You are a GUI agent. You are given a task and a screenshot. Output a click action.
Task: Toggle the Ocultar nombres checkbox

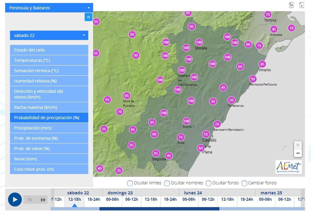click(x=167, y=183)
